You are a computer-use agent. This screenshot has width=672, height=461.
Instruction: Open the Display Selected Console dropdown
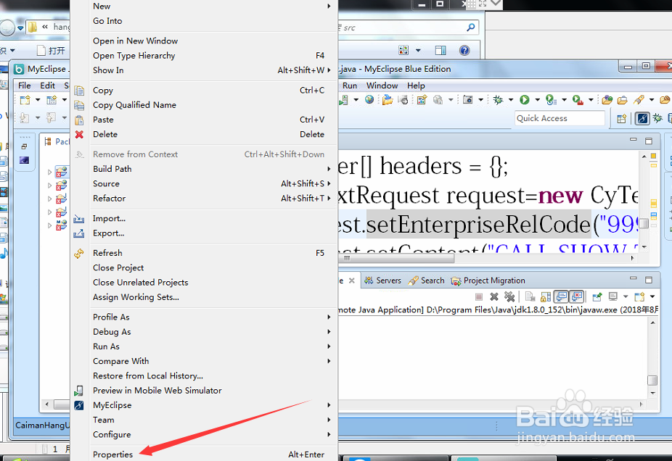click(x=626, y=296)
